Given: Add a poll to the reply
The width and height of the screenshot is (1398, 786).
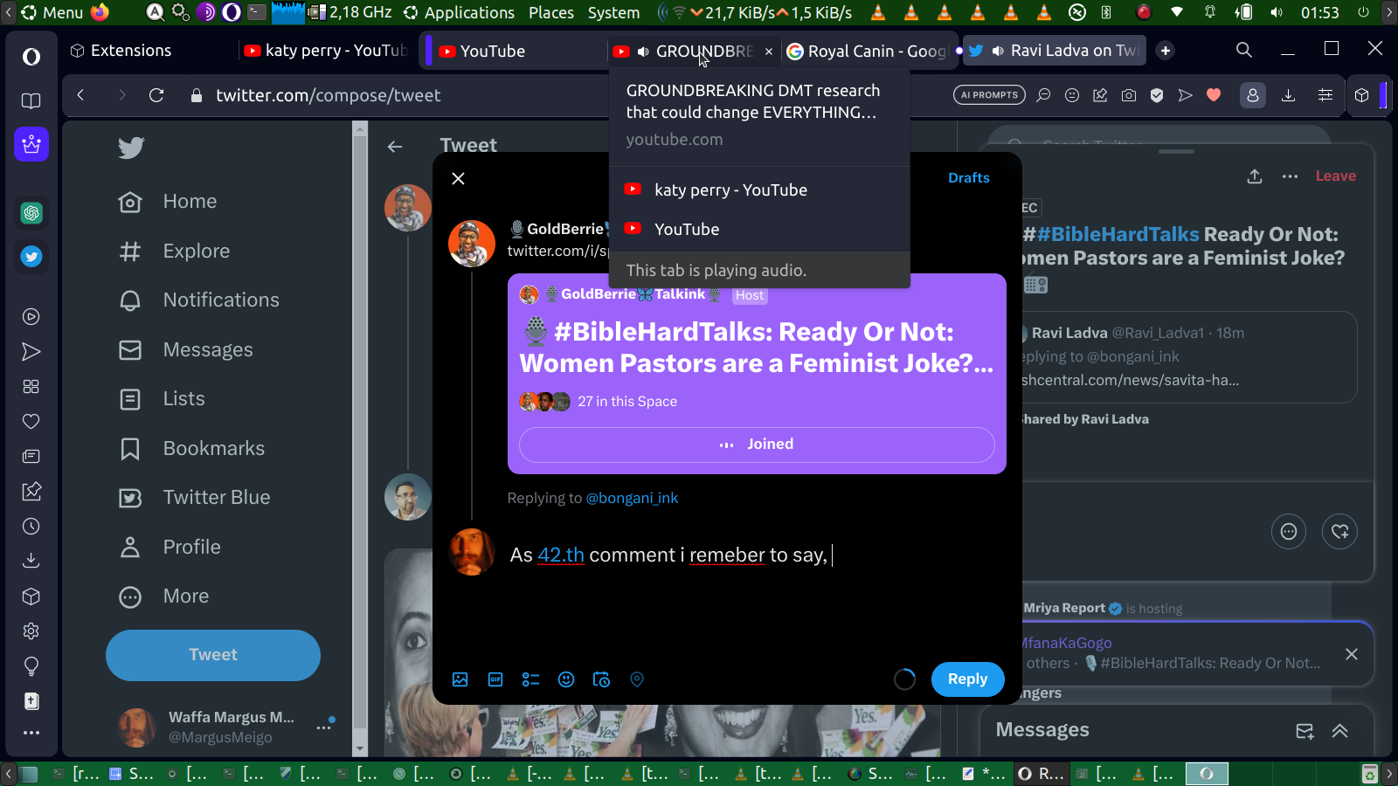Looking at the screenshot, I should [531, 679].
